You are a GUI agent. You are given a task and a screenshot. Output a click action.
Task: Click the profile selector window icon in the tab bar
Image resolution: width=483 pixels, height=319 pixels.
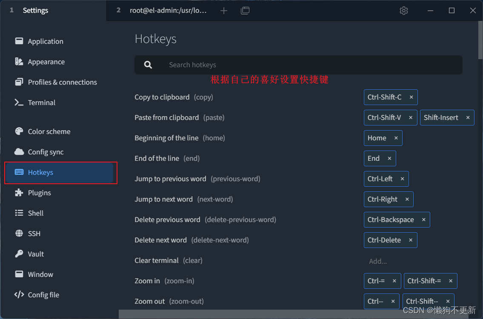point(245,11)
